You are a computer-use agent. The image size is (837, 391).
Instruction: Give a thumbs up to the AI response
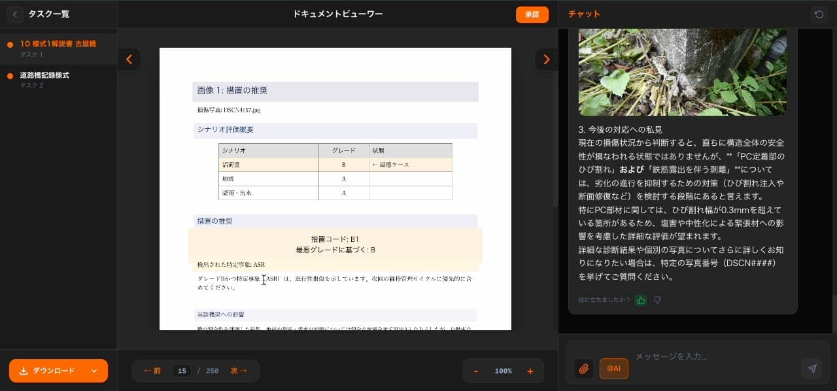(641, 300)
